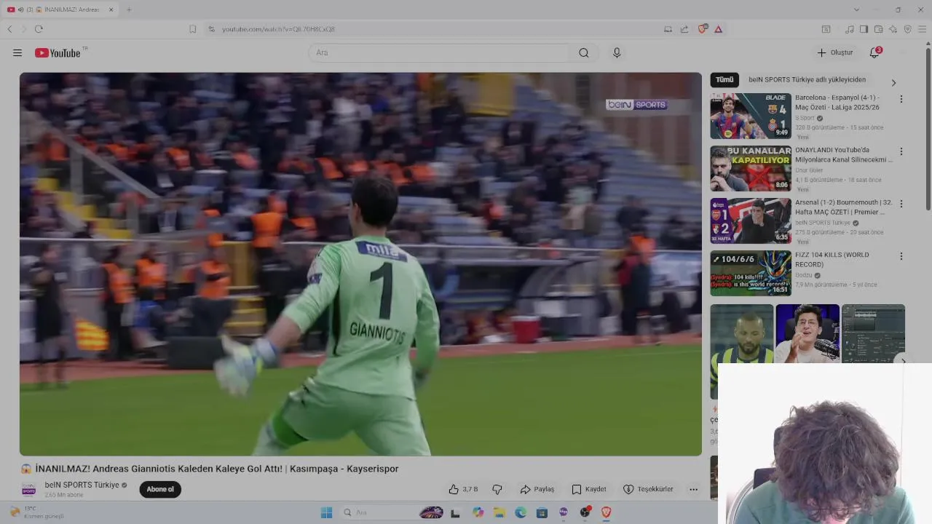
Task: Click FIZZ 104 KILLS (WORLD RECORD) title
Action: point(832,260)
